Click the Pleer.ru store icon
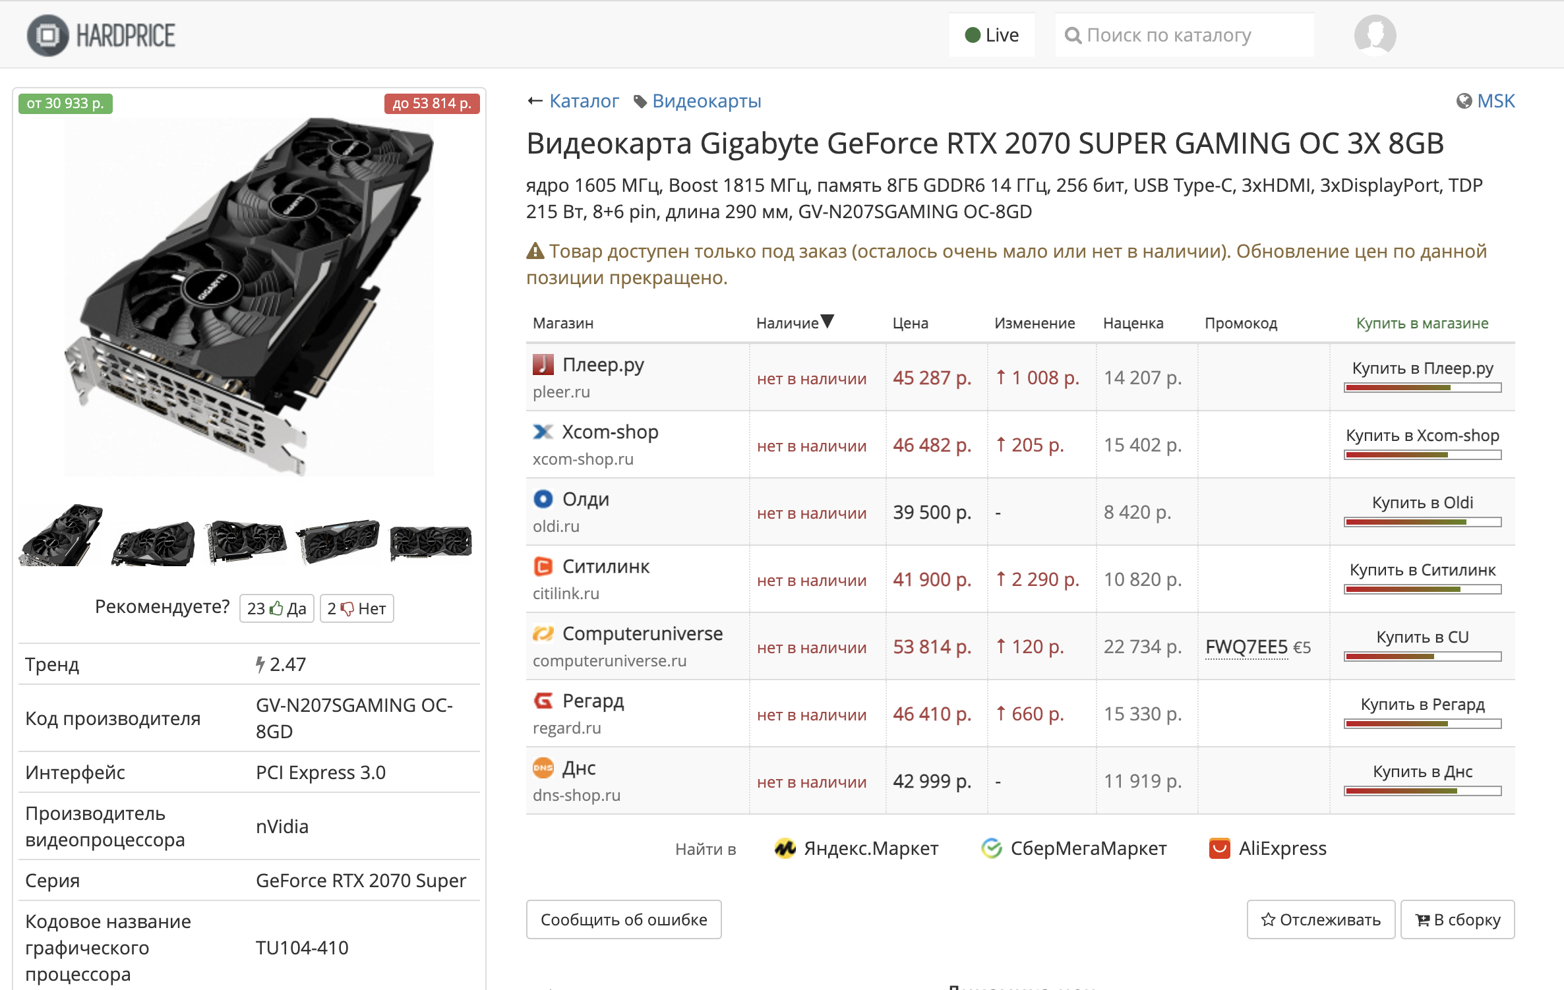 (543, 364)
